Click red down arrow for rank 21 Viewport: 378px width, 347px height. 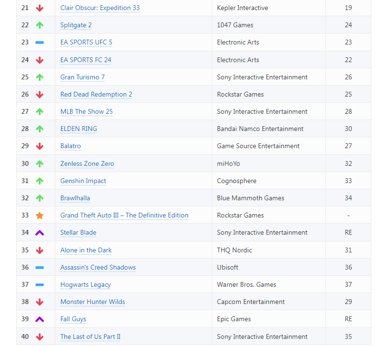40,8
